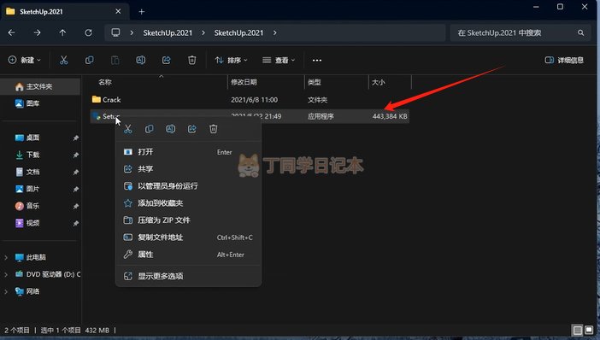This screenshot has width=600, height=340.
Task: Open the more options ellipsis menu
Action: click(317, 60)
